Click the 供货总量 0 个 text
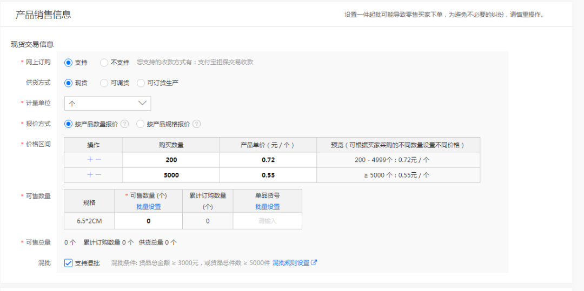 click(x=158, y=243)
